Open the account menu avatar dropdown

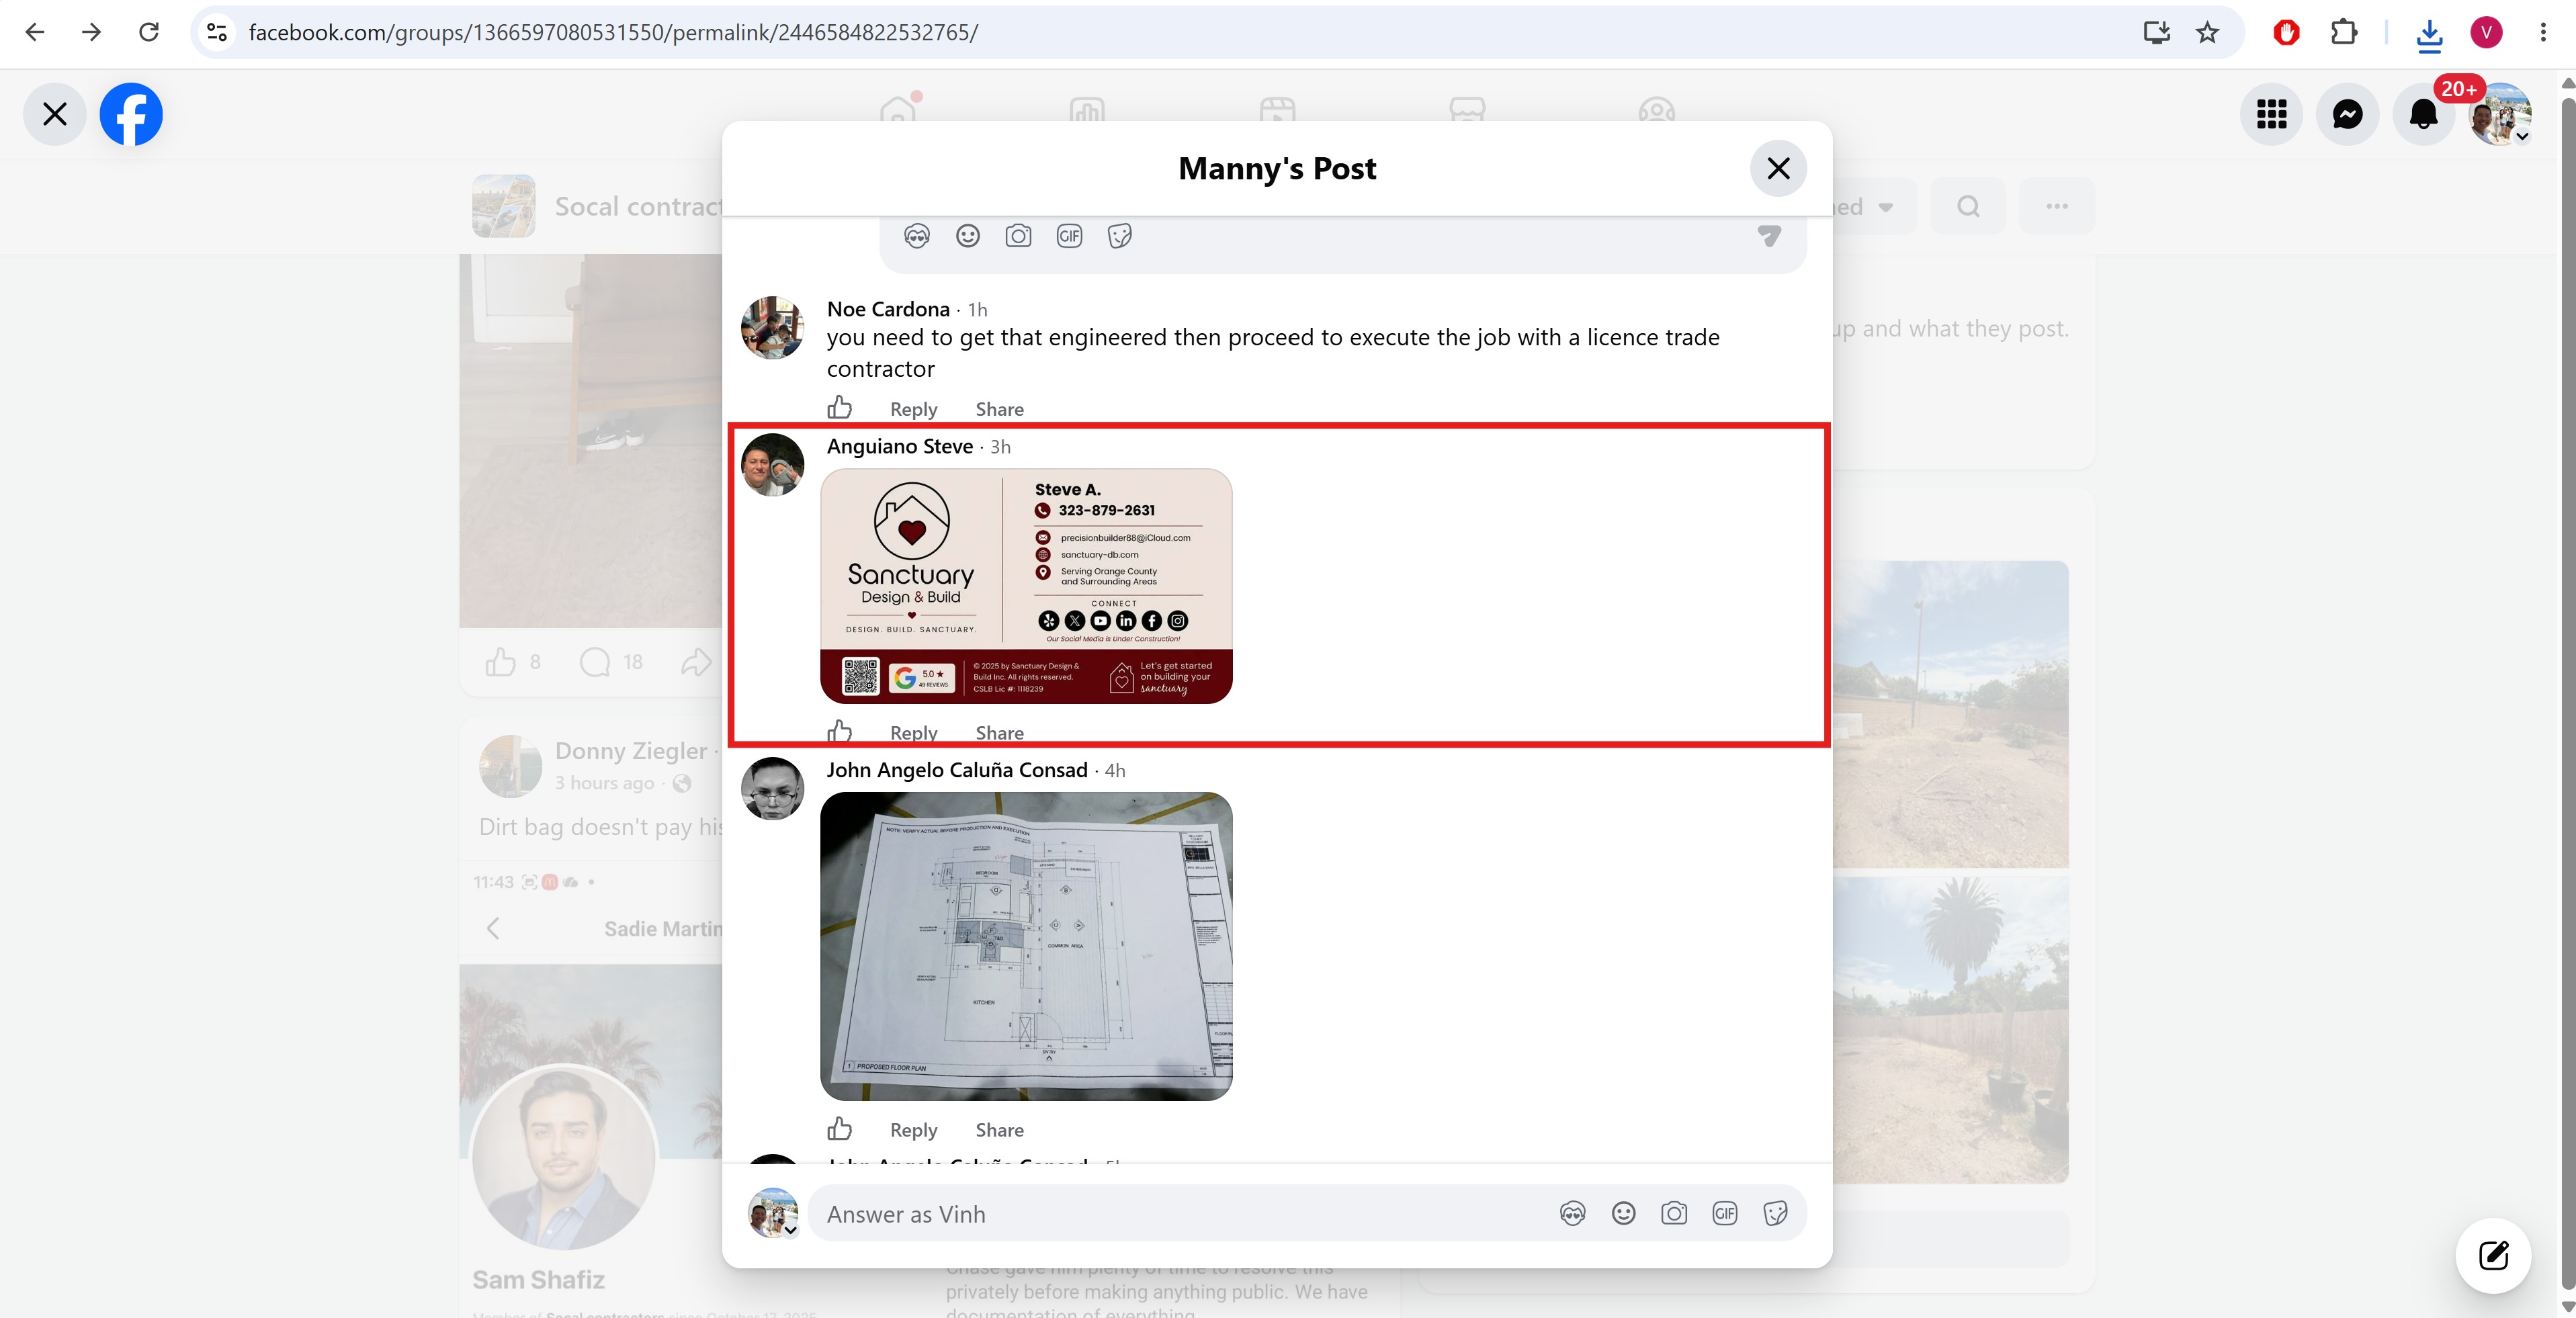(2500, 115)
